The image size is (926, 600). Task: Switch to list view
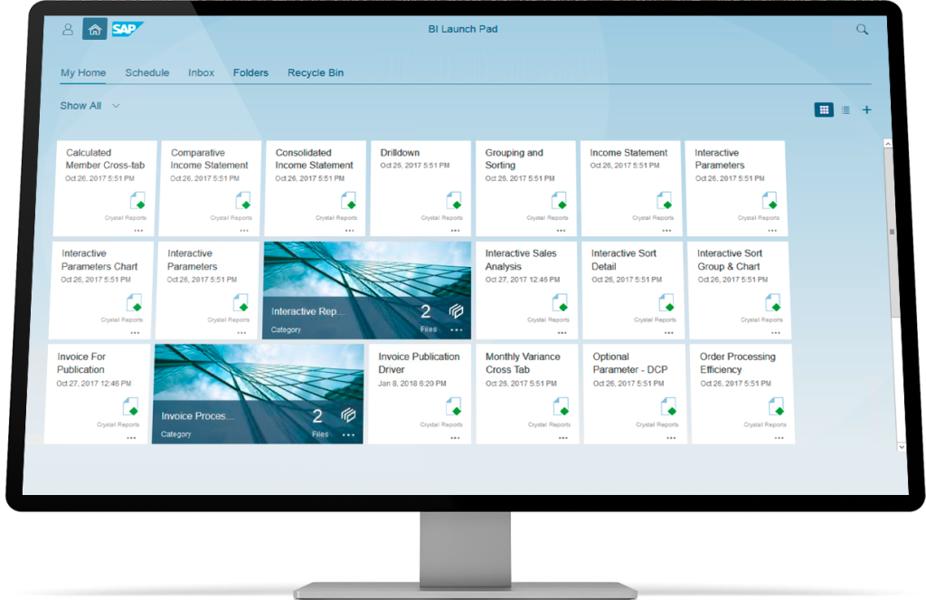(846, 110)
